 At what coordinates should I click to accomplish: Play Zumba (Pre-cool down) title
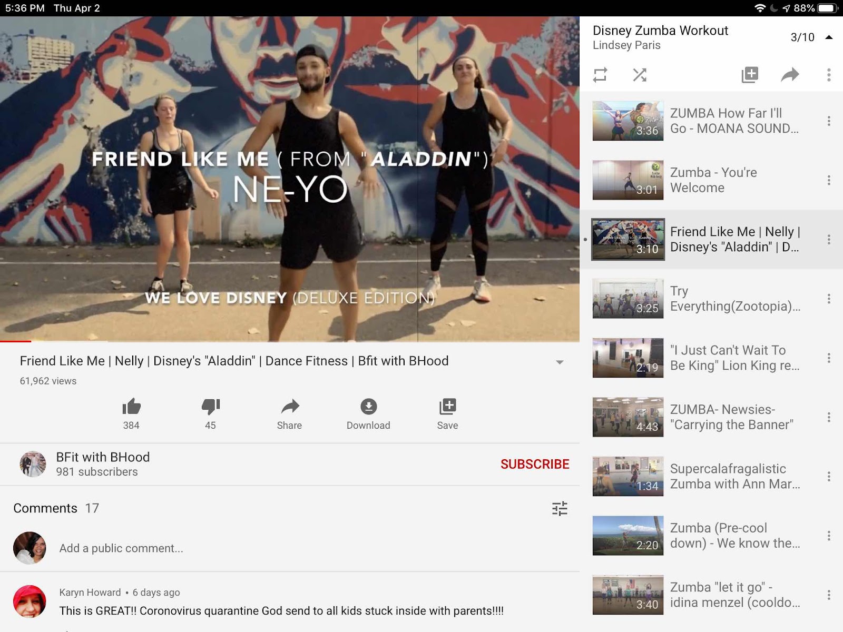735,536
